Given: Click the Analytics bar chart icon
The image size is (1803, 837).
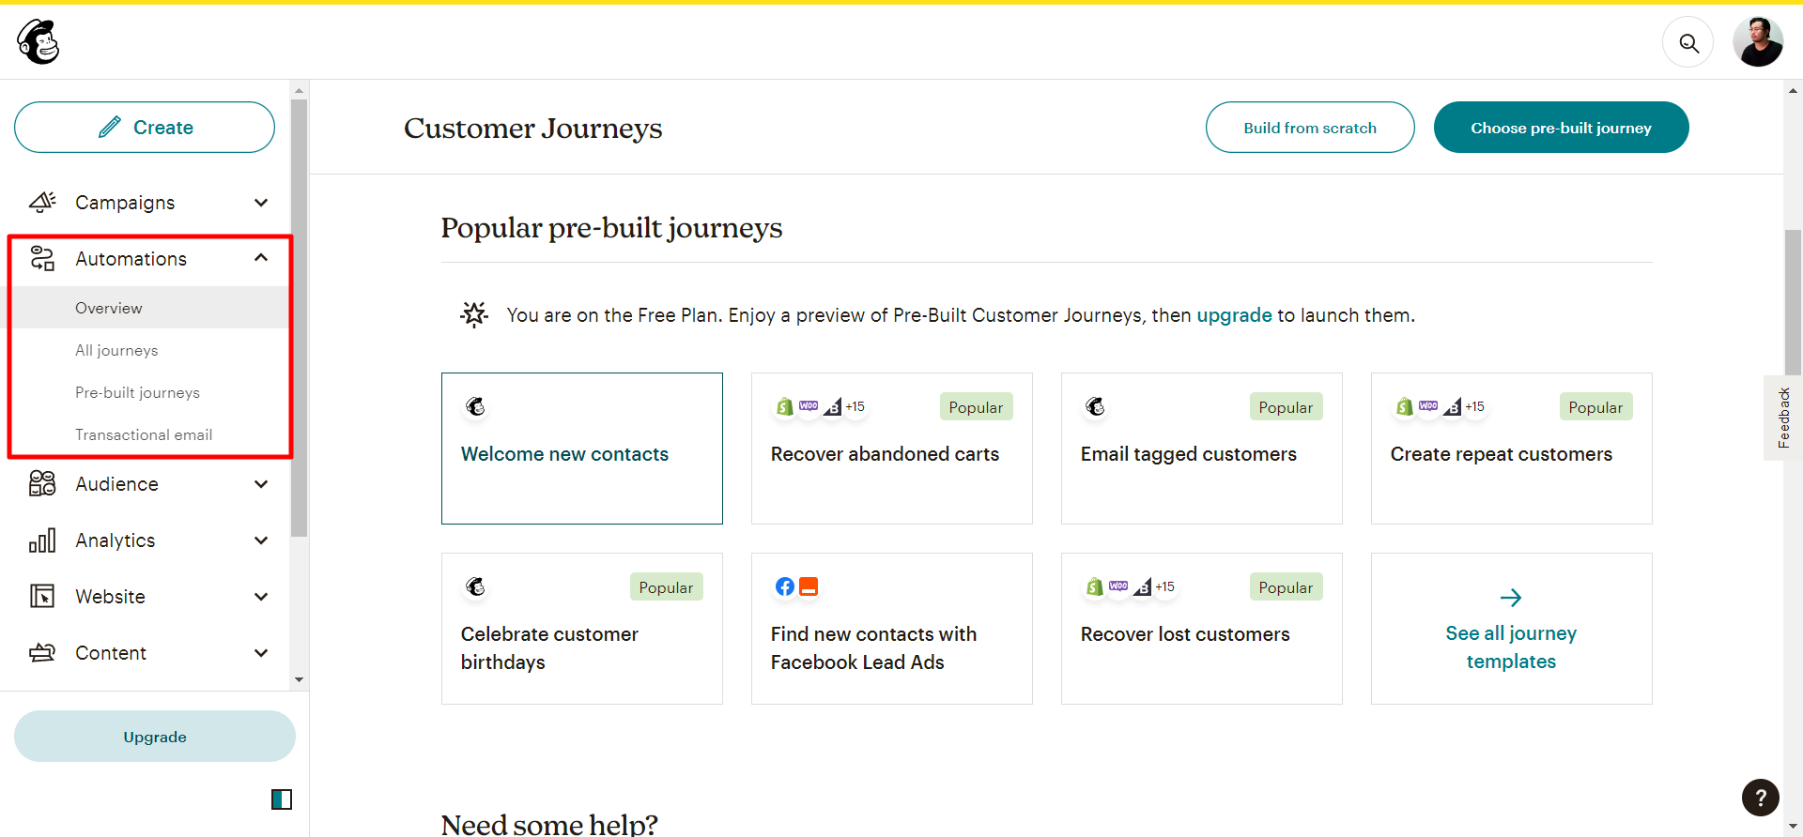Looking at the screenshot, I should pos(42,540).
